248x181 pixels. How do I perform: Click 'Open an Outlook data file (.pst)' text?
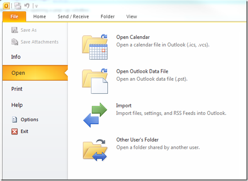[x=152, y=79]
